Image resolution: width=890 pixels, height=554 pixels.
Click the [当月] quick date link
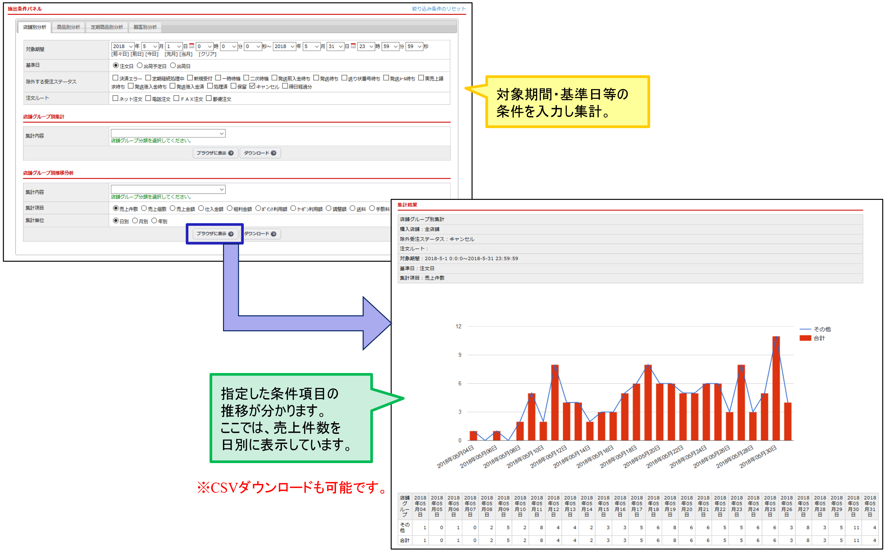186,54
